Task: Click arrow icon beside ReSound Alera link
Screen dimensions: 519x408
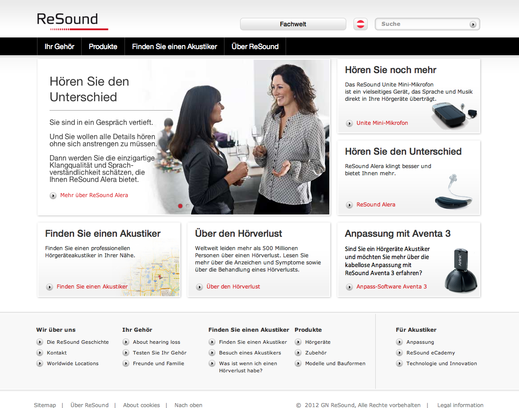Action: click(x=349, y=205)
